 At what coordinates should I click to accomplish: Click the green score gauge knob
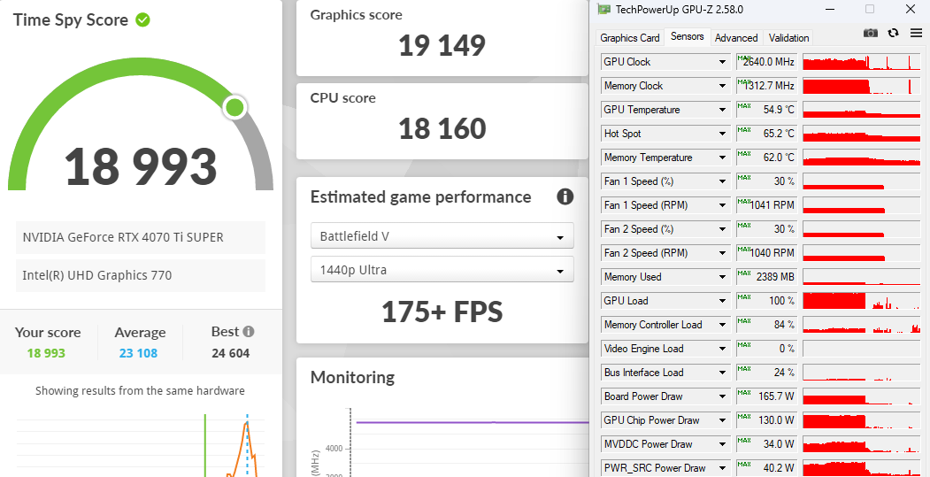click(234, 107)
